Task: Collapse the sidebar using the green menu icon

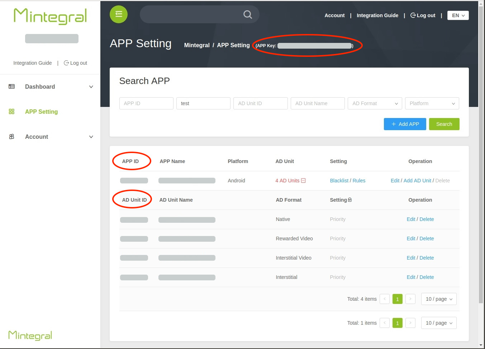Action: coord(118,14)
